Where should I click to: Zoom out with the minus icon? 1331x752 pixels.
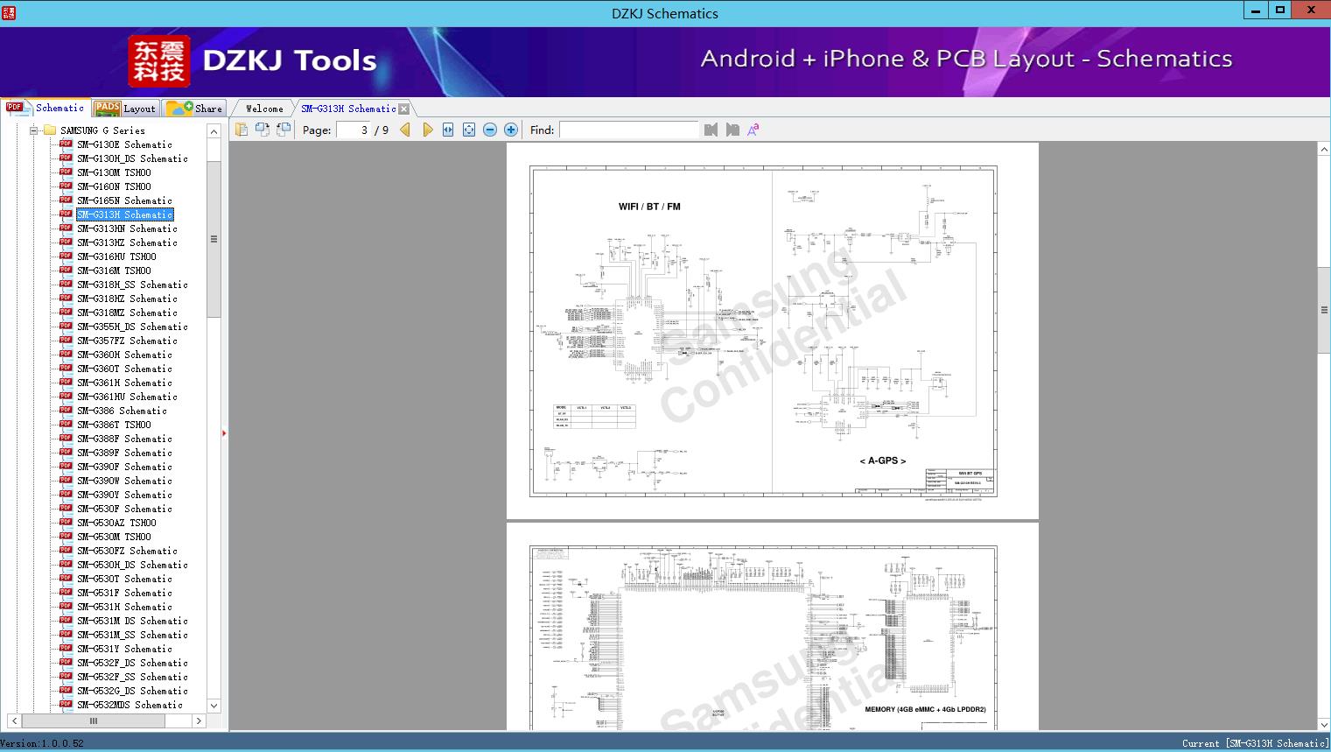(490, 130)
